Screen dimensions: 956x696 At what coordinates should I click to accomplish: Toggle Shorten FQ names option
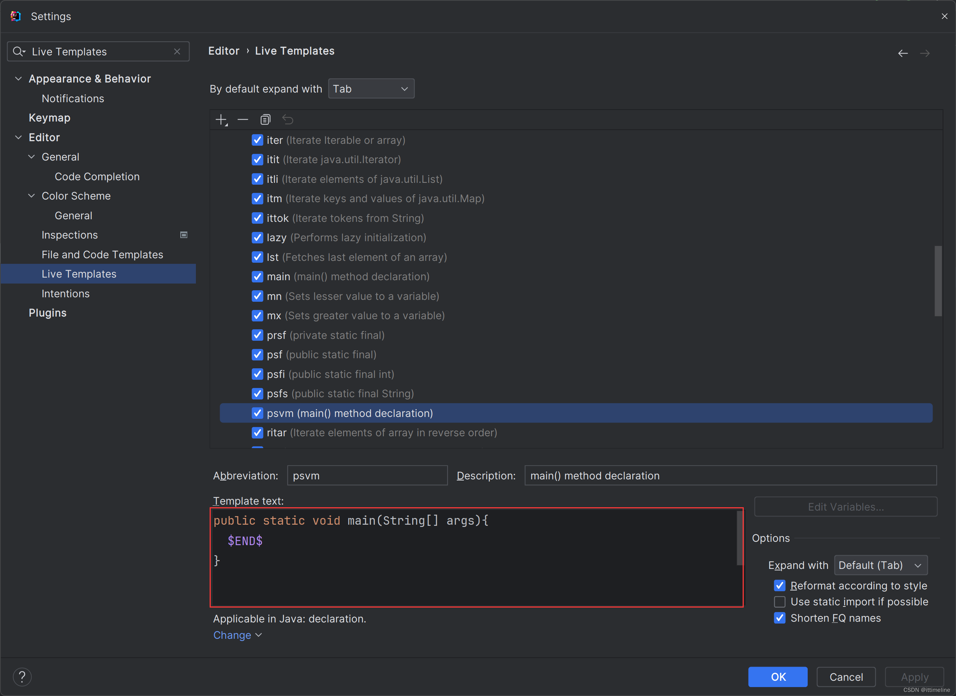point(779,618)
